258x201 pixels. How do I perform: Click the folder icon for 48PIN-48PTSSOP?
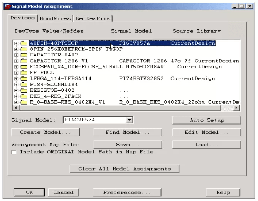(24, 43)
